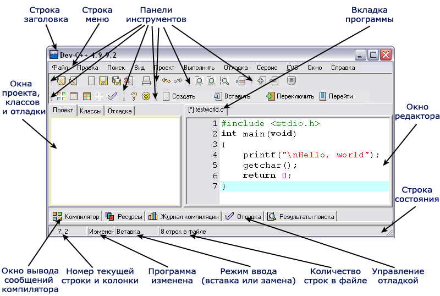Switch to the Отладка tab in the left panel
This screenshot has width=440, height=296.
tap(119, 111)
